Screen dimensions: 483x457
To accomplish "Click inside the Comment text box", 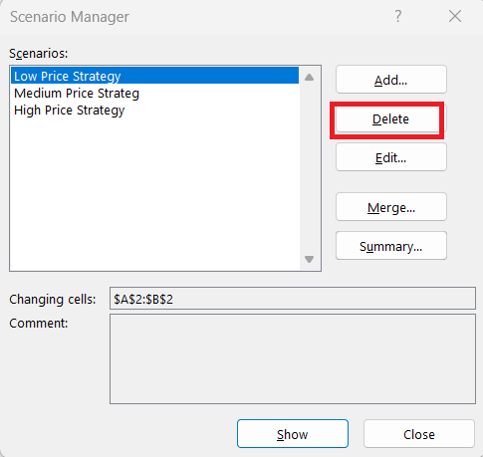I will 293,359.
